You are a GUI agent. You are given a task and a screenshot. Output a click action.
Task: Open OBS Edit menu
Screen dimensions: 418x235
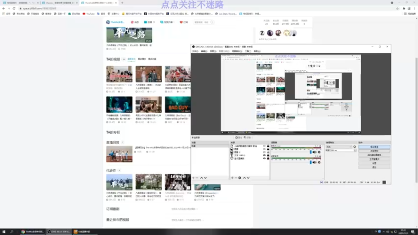click(204, 51)
